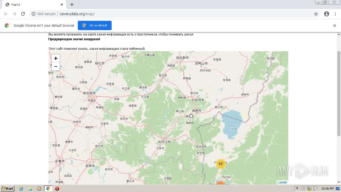Image resolution: width=341 pixels, height=192 pixels.
Task: Open media player from taskbar
Action: [39, 189]
